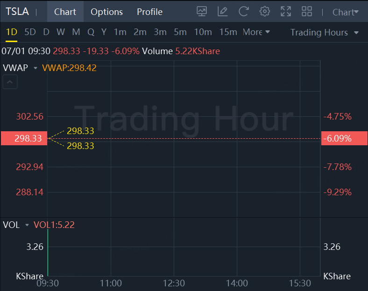The height and width of the screenshot is (291, 368).
Task: Refresh the TSLA chart
Action: click(x=243, y=12)
